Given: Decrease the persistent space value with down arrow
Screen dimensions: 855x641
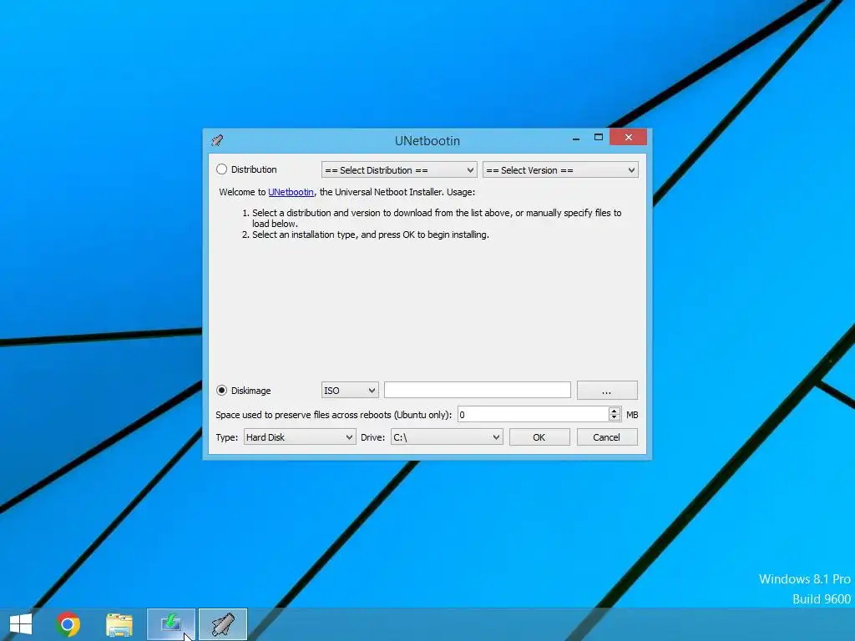Looking at the screenshot, I should click(x=614, y=419).
